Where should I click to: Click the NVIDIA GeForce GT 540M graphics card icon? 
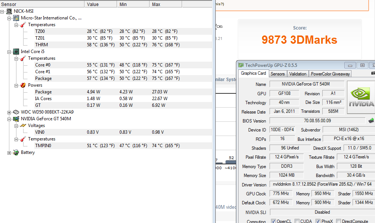16,119
